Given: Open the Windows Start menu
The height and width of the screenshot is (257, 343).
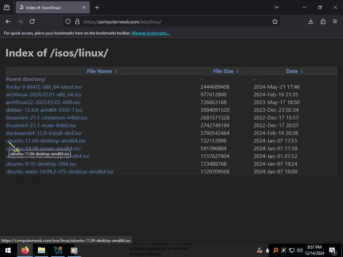Looking at the screenshot, I should click(x=8, y=250).
